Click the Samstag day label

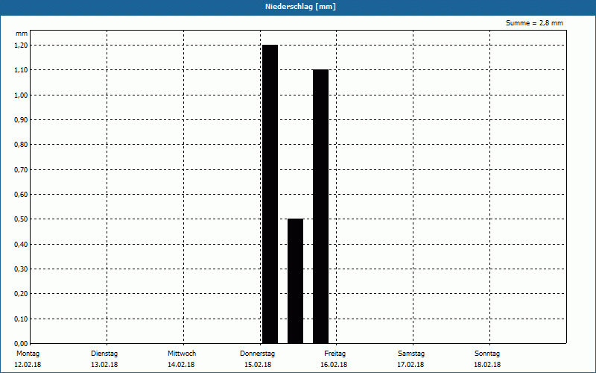[x=411, y=354]
